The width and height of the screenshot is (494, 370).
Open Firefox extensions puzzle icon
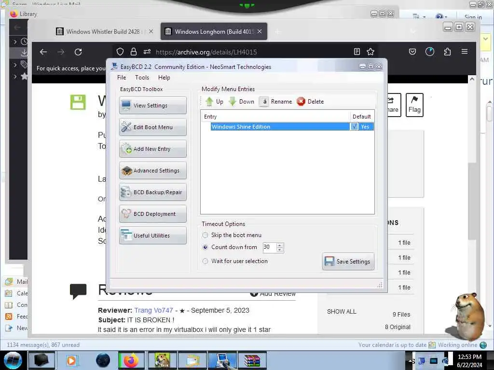[447, 52]
